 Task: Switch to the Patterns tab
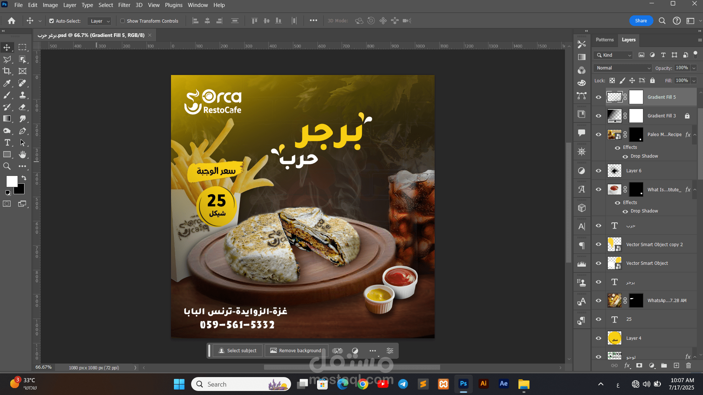[x=605, y=39]
